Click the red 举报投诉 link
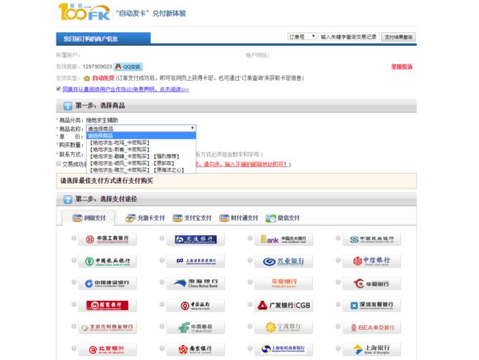This screenshot has height=360, width=479. pos(402,66)
